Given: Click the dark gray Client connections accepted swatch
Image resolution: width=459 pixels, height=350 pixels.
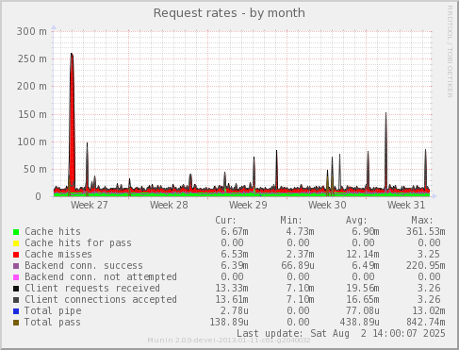Looking at the screenshot, I should [x=16, y=300].
